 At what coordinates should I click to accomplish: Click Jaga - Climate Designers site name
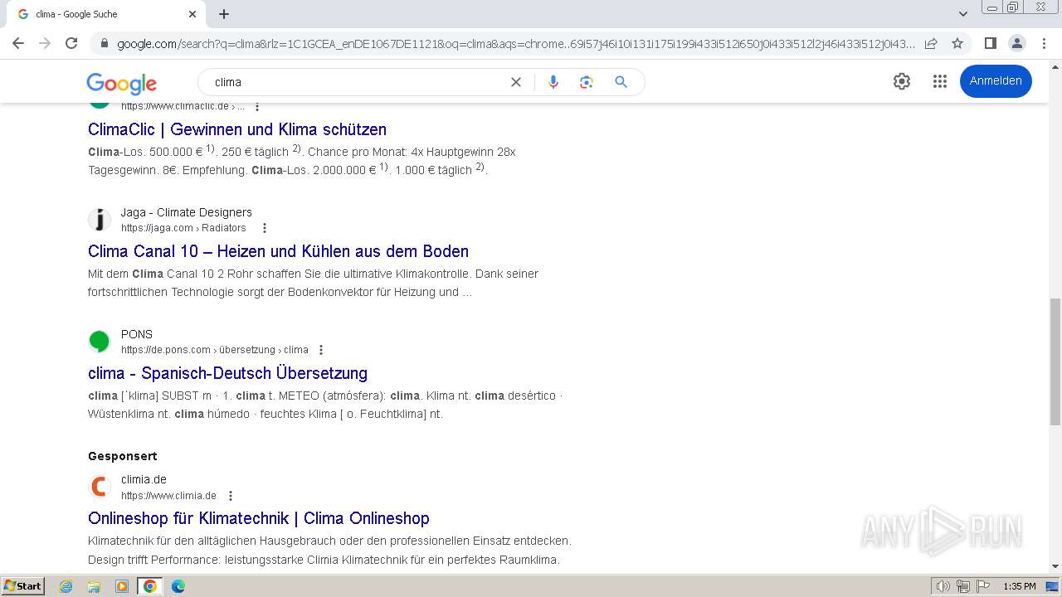coord(186,212)
